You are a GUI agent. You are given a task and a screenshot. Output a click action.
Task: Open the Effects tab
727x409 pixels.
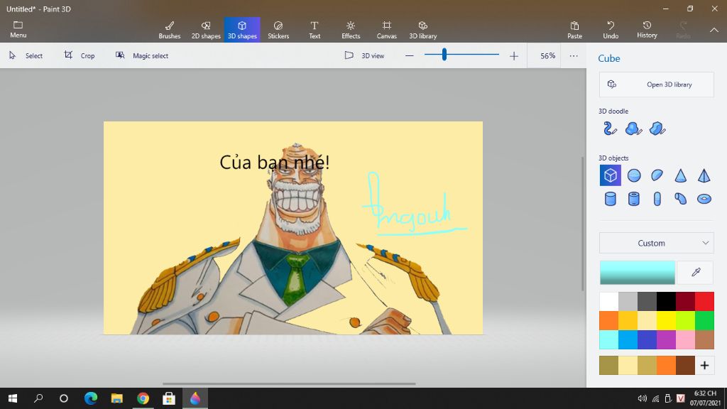click(x=351, y=30)
